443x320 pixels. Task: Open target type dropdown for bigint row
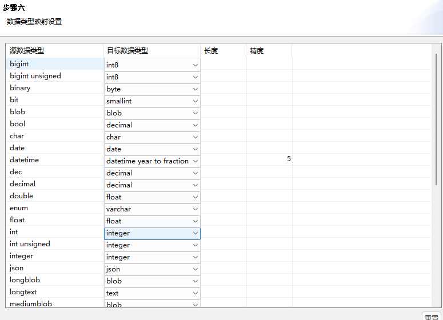pos(152,65)
